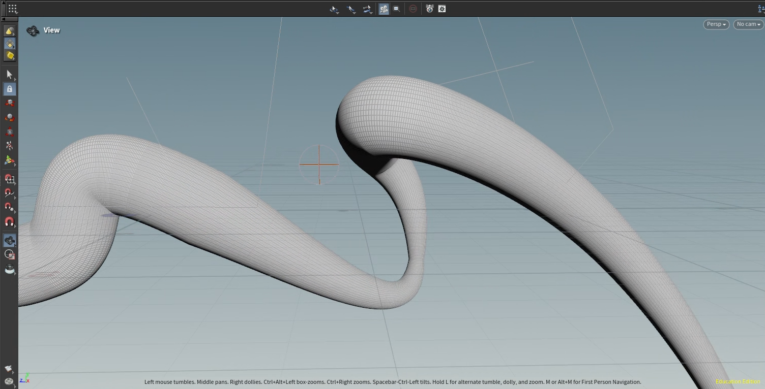This screenshot has width=765, height=389.
Task: Click the drone camera icon in top toolbar
Action: (x=429, y=9)
